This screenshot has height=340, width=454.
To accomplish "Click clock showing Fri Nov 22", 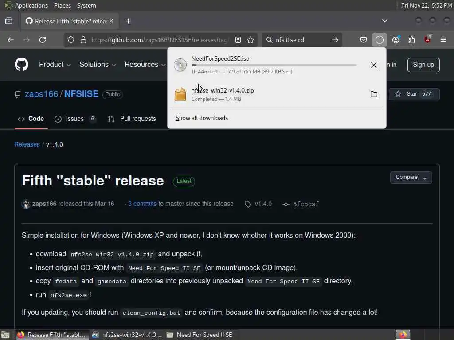I will click(x=426, y=5).
